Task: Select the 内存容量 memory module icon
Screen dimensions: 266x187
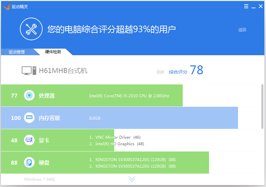Action: point(29,118)
